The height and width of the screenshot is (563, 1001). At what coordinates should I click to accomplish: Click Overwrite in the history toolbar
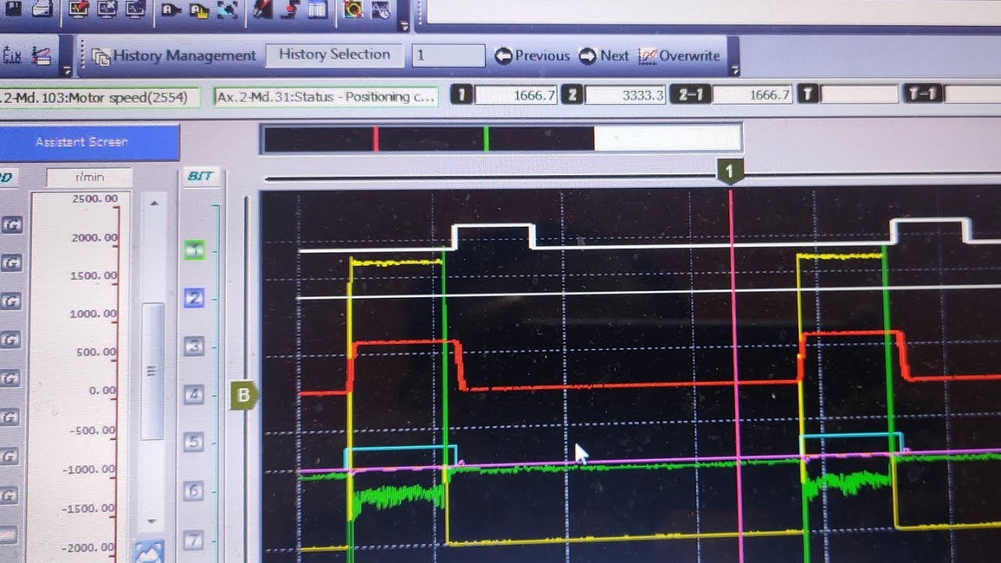pos(679,56)
